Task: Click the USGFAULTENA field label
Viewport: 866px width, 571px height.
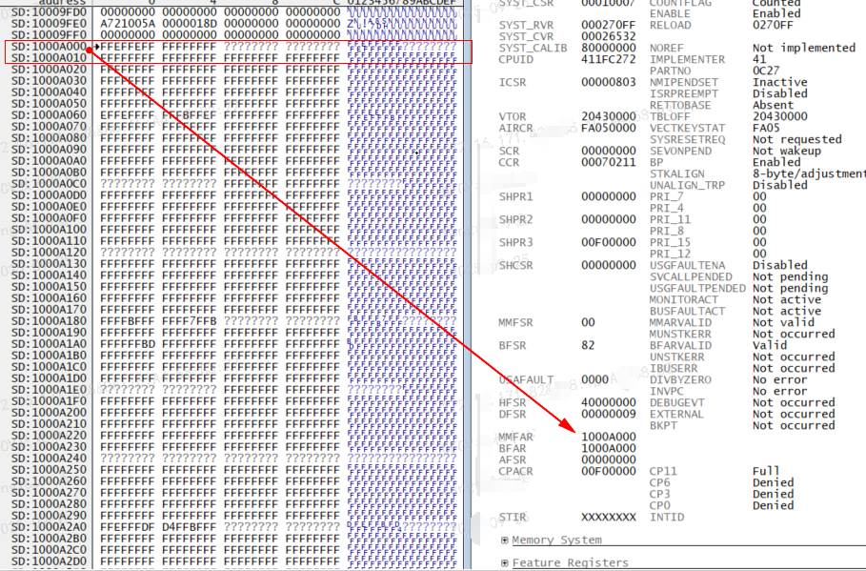Action: coord(687,265)
